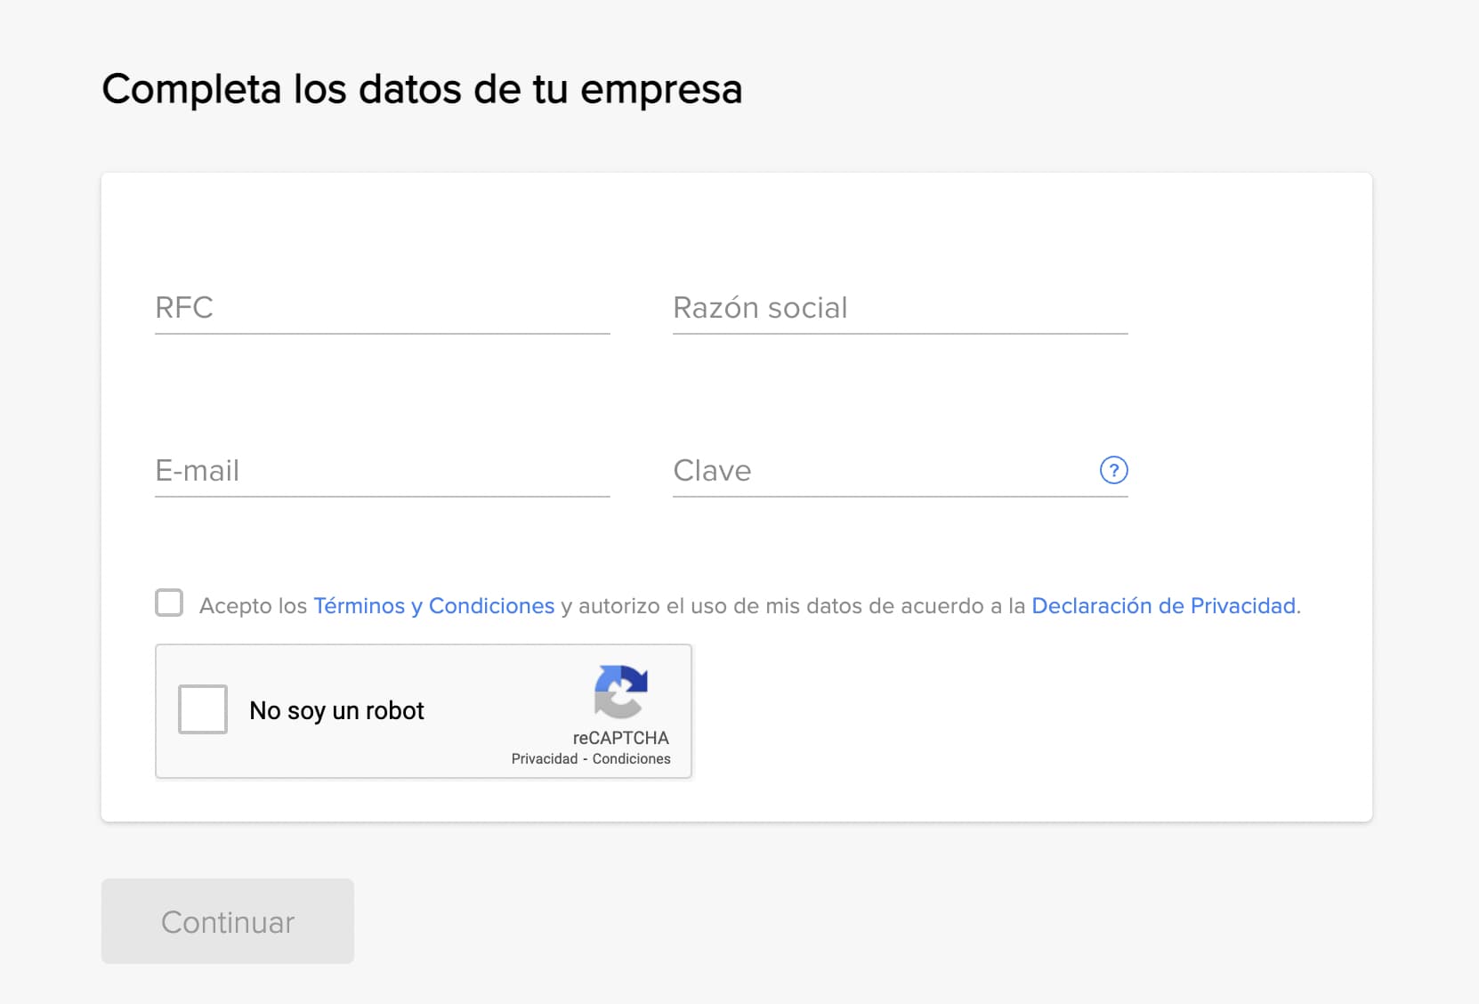This screenshot has width=1479, height=1004.
Task: Click into the E-mail field
Action: click(x=382, y=471)
